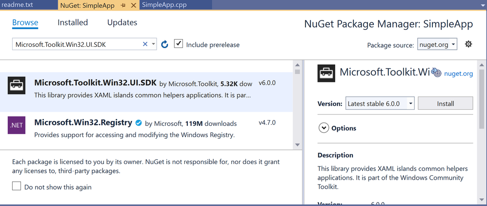Click the Install button
Image resolution: width=487 pixels, height=206 pixels.
point(446,103)
